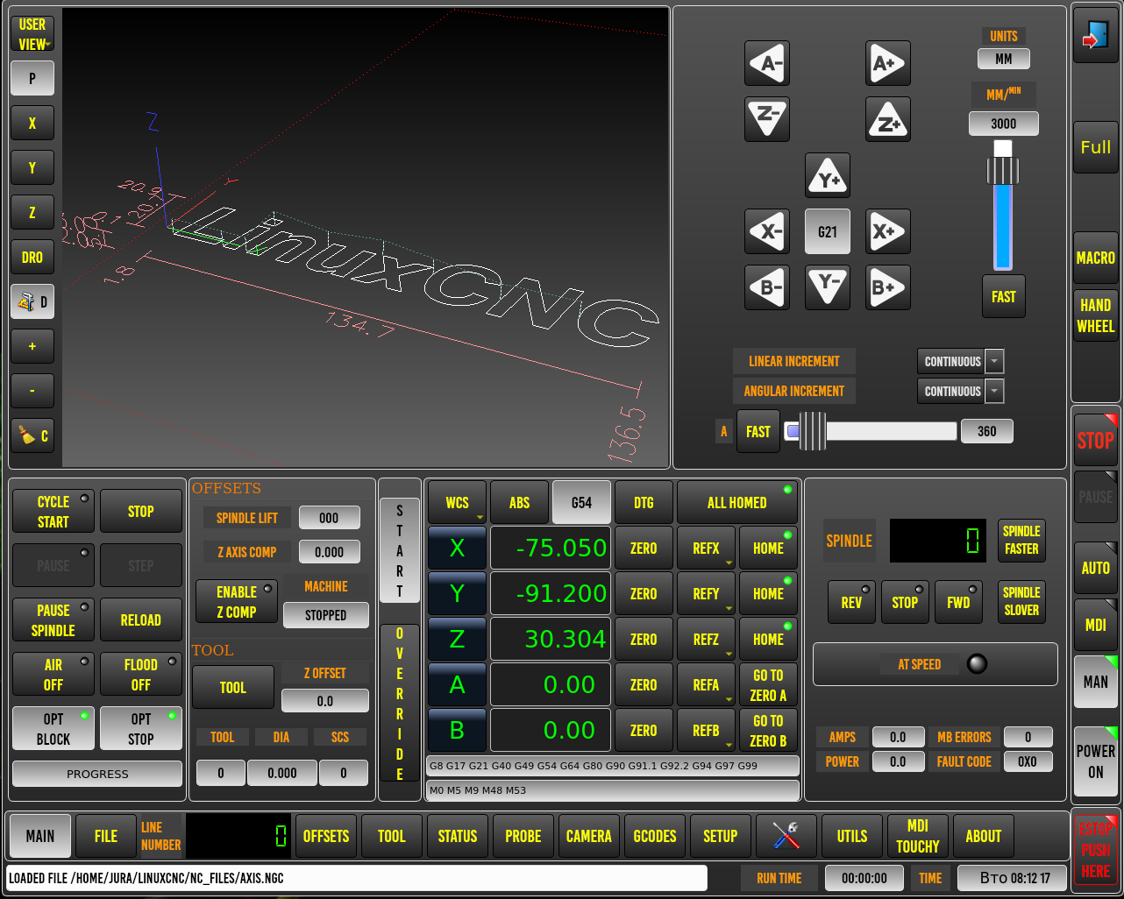The width and height of the screenshot is (1124, 899).
Task: Jog the Z axis up with Z+
Action: (888, 119)
